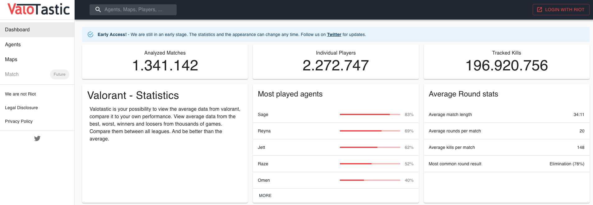
Task: Click the search magnifier icon
Action: (98, 10)
